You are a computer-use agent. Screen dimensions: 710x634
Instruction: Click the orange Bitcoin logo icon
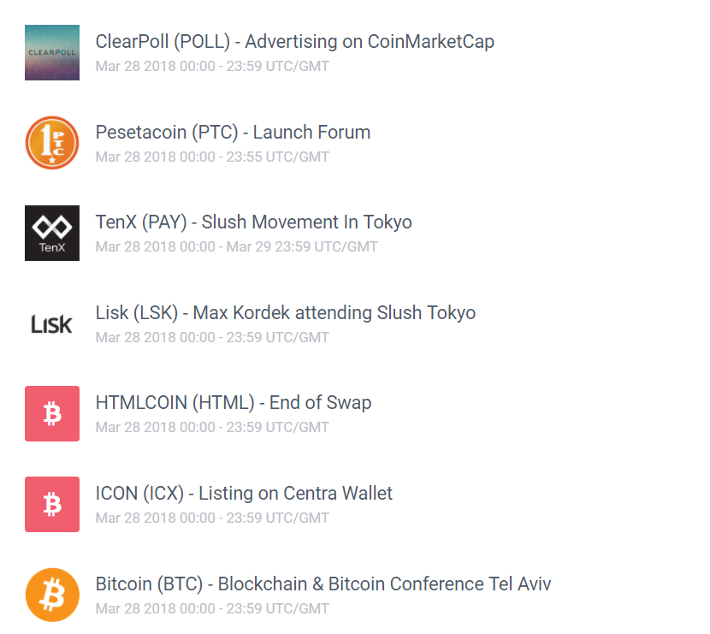pos(52,594)
